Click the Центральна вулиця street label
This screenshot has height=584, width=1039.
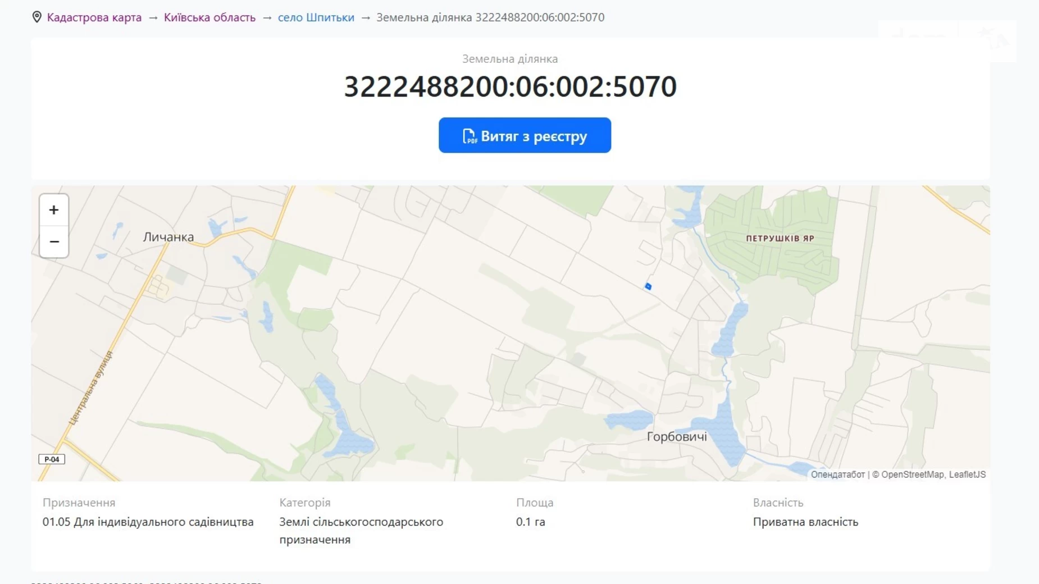(x=91, y=387)
